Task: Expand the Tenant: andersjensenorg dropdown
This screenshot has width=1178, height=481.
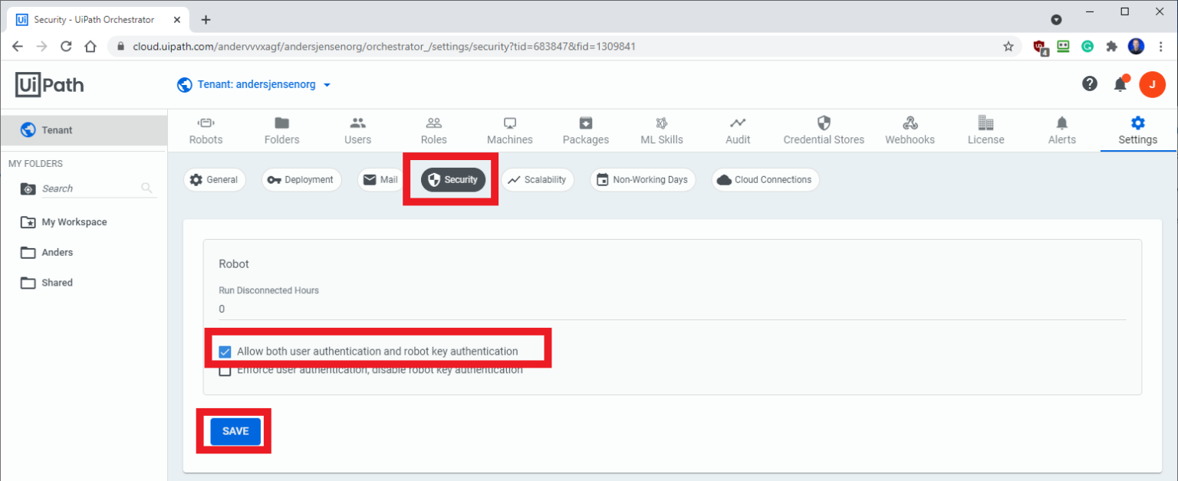Action: click(x=254, y=84)
